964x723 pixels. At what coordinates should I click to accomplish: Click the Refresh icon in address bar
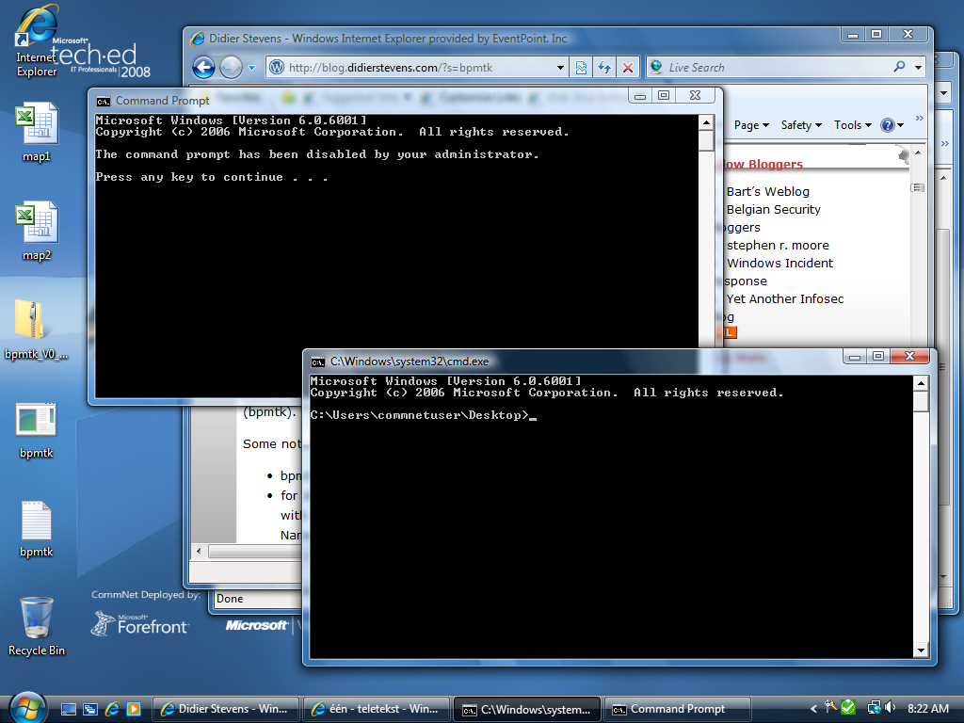tap(604, 68)
